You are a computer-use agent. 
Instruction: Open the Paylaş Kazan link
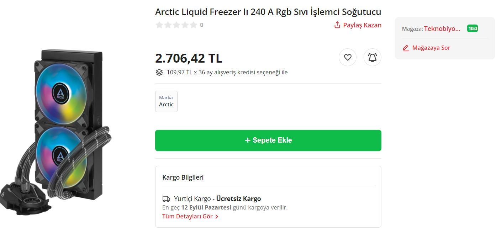362,25
